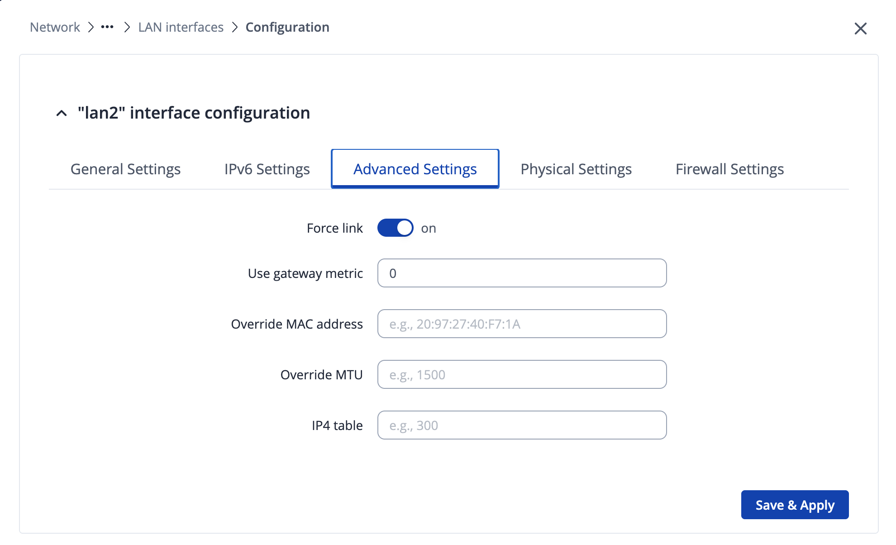This screenshot has width=896, height=545.
Task: Click the Use gateway metric field
Action: (522, 273)
